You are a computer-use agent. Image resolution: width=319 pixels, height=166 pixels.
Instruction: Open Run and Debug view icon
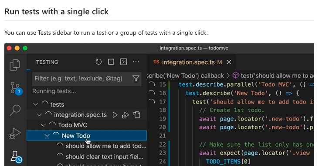tap(15, 133)
